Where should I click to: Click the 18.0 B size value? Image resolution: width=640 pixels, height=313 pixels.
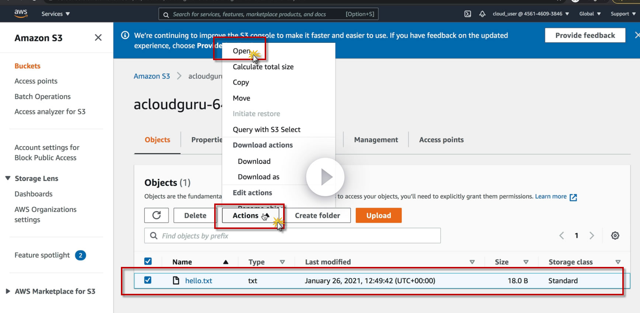click(518, 281)
